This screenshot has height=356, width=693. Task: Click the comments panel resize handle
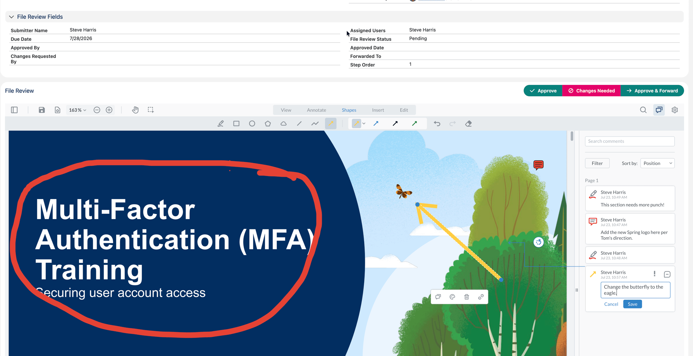(577, 290)
